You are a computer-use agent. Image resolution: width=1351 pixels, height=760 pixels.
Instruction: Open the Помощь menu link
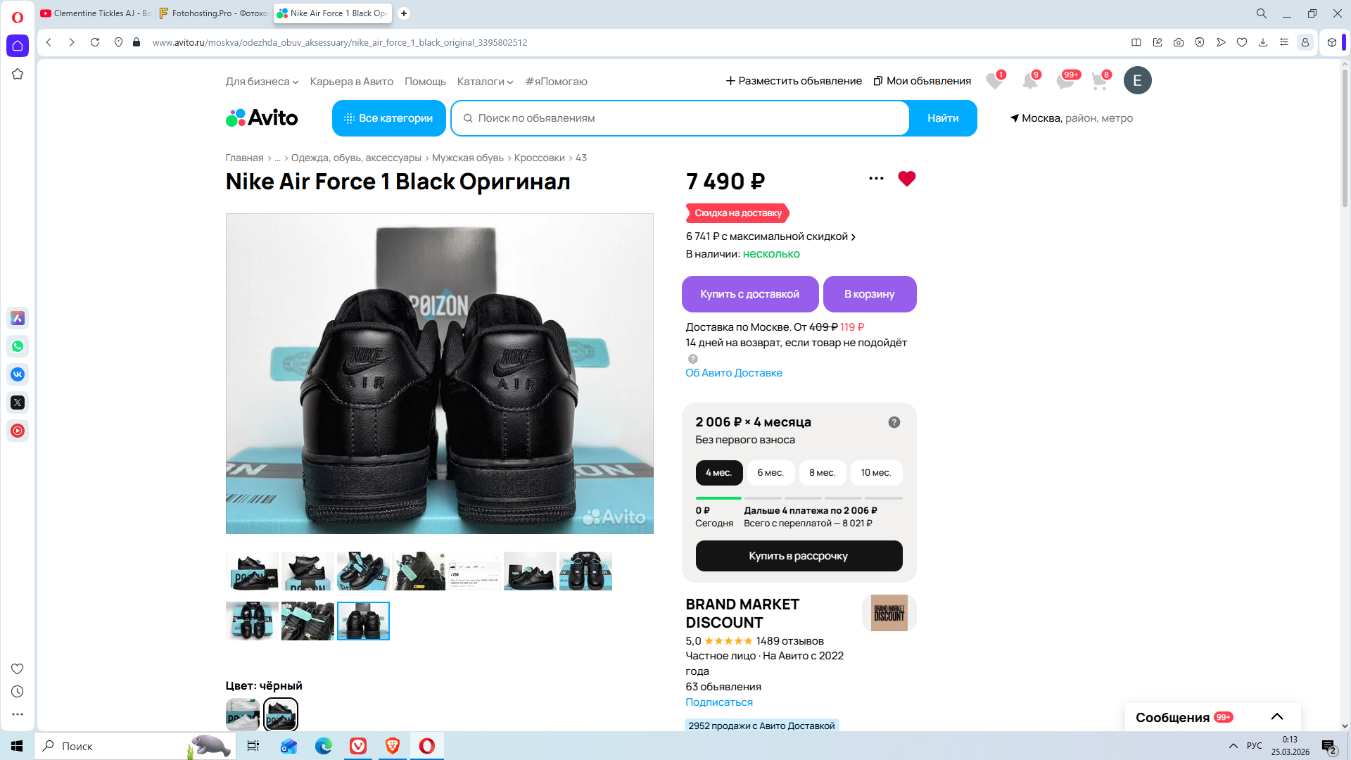(425, 82)
